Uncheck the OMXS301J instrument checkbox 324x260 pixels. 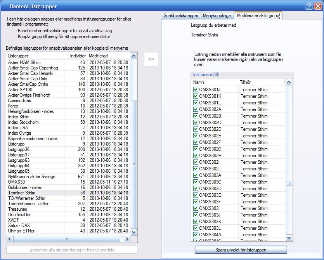click(196, 90)
